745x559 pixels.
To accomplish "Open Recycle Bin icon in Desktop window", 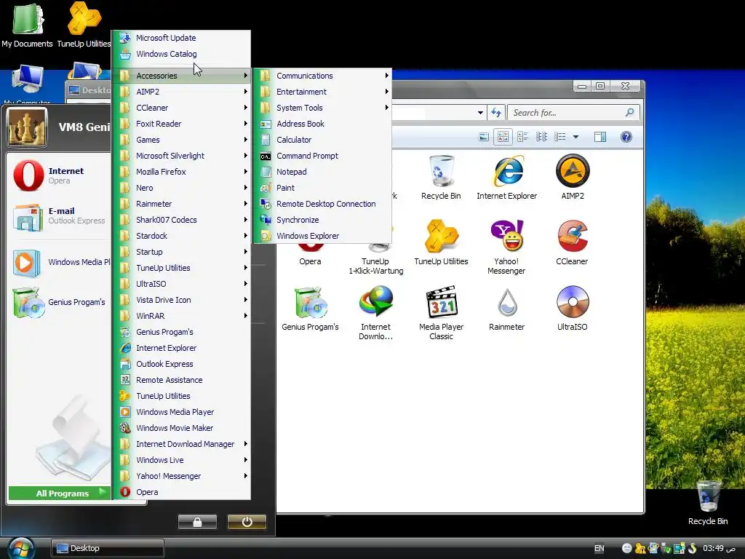I will (440, 177).
